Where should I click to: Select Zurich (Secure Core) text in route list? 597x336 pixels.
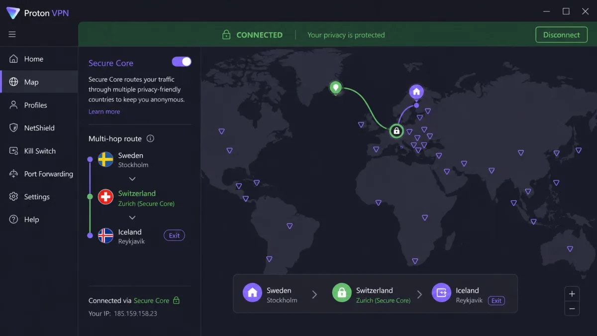146,204
